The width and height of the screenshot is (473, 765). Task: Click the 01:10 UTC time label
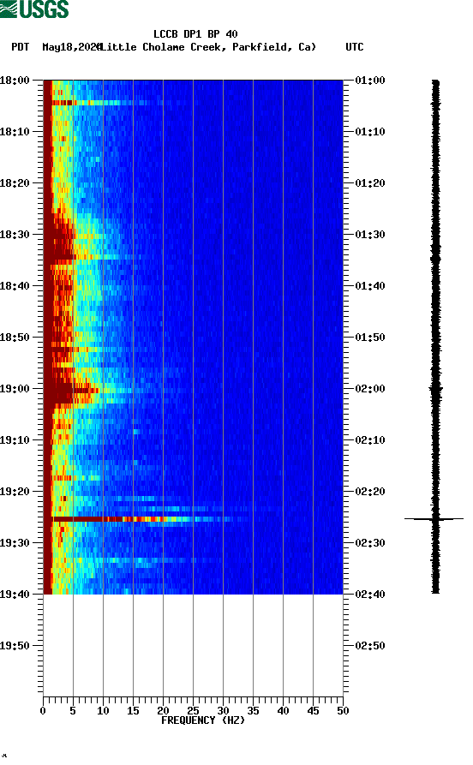click(x=370, y=131)
